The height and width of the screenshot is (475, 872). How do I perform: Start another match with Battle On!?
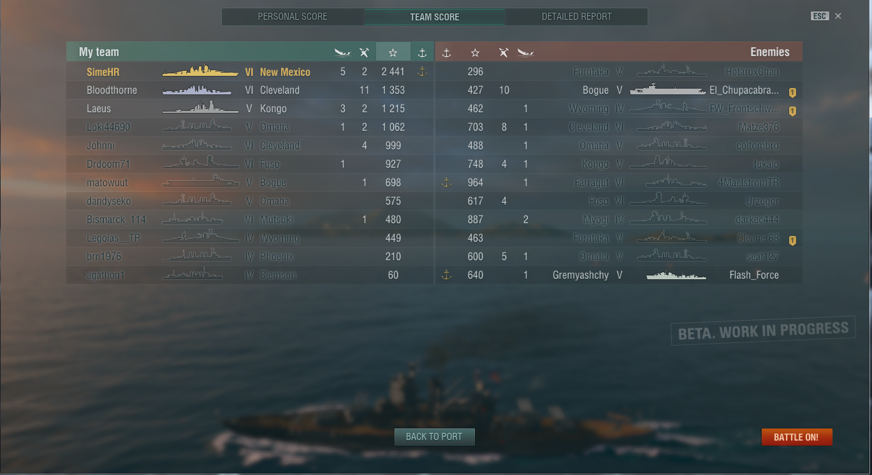(796, 437)
